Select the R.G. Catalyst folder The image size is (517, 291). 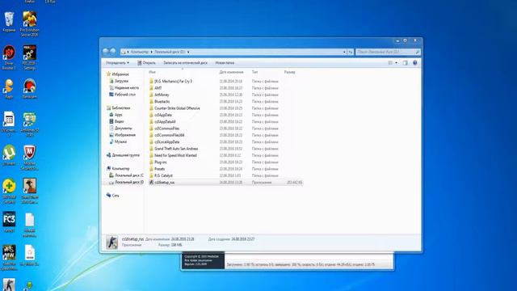163,175
